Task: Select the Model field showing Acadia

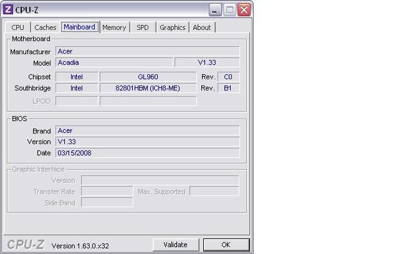Action: pyautogui.click(x=114, y=62)
